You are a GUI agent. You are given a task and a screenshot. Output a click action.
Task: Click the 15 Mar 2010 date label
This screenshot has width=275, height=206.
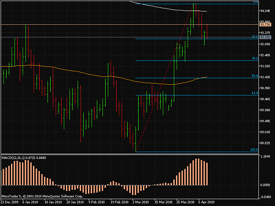[163, 202]
